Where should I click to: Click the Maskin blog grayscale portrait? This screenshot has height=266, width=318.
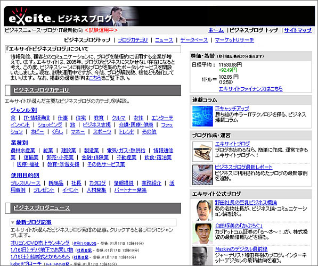pyautogui.click(x=202, y=256)
